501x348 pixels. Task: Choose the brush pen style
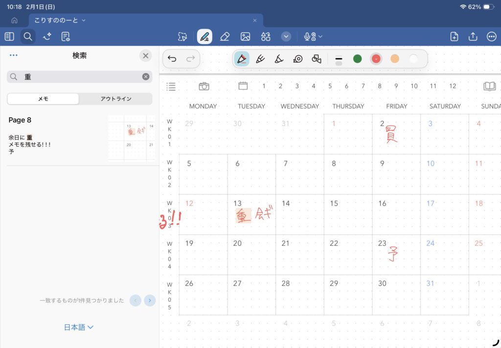[x=278, y=59]
